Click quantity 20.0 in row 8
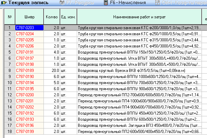 click(x=52, y=71)
